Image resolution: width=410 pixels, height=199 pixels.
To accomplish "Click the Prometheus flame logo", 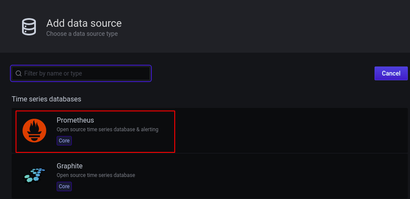I will click(35, 131).
